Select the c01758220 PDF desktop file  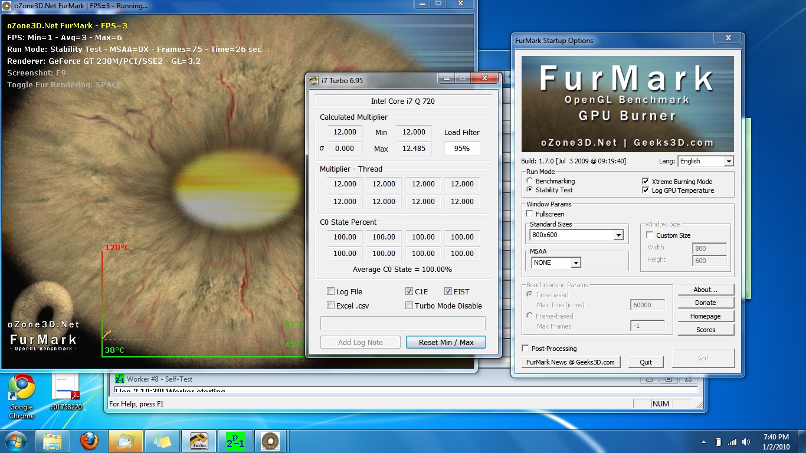click(65, 392)
